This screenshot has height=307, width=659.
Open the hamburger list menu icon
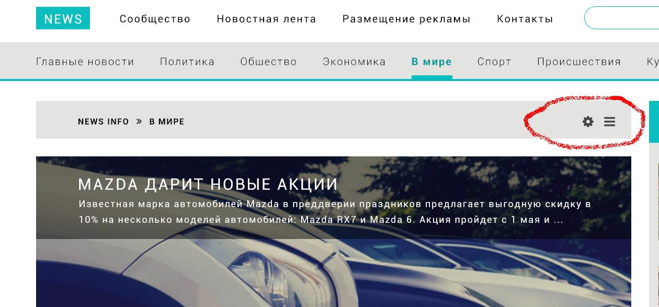[x=609, y=121]
